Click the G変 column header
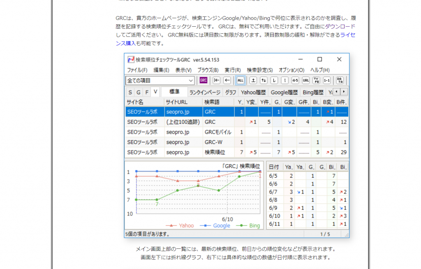The image size is (421, 269). pyautogui.click(x=290, y=102)
